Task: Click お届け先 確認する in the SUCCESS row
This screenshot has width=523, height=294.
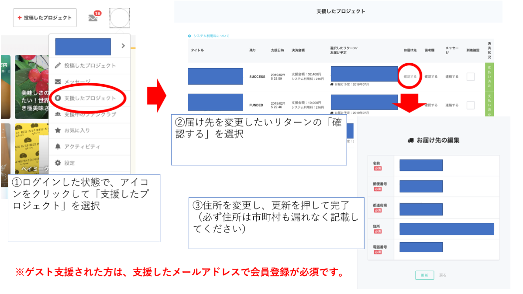Action: [x=410, y=77]
